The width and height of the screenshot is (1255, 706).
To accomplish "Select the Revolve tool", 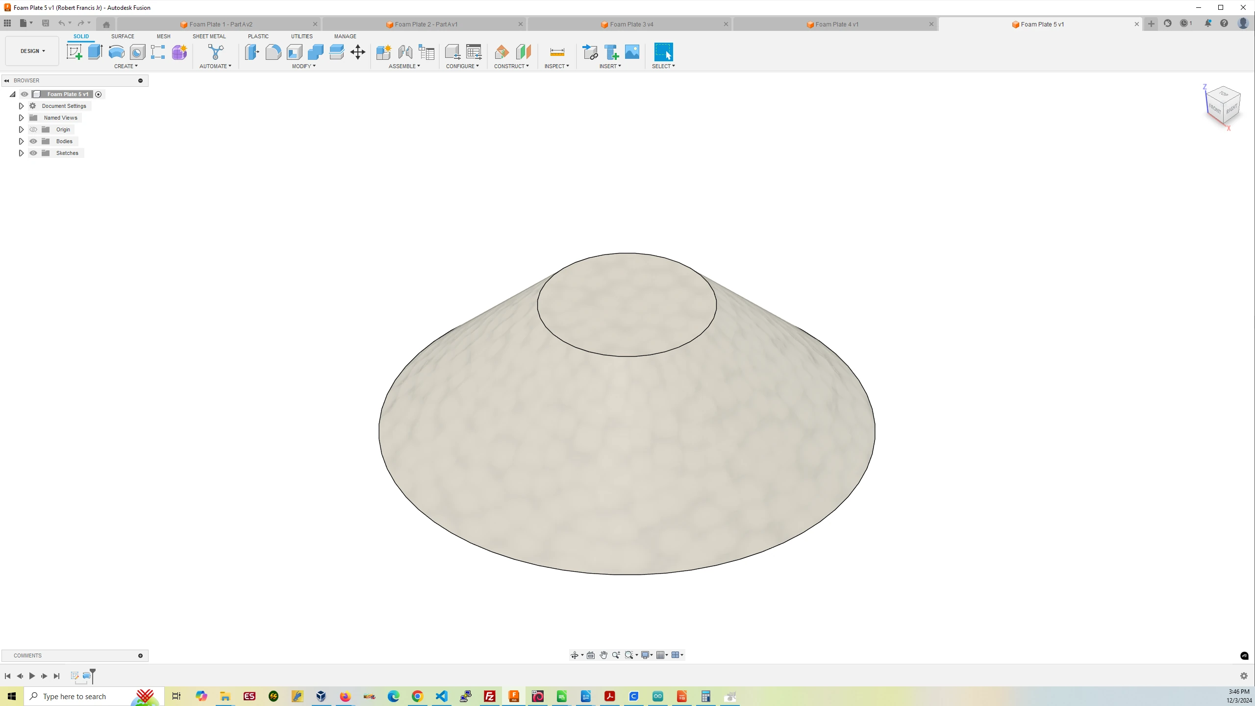I will [116, 51].
